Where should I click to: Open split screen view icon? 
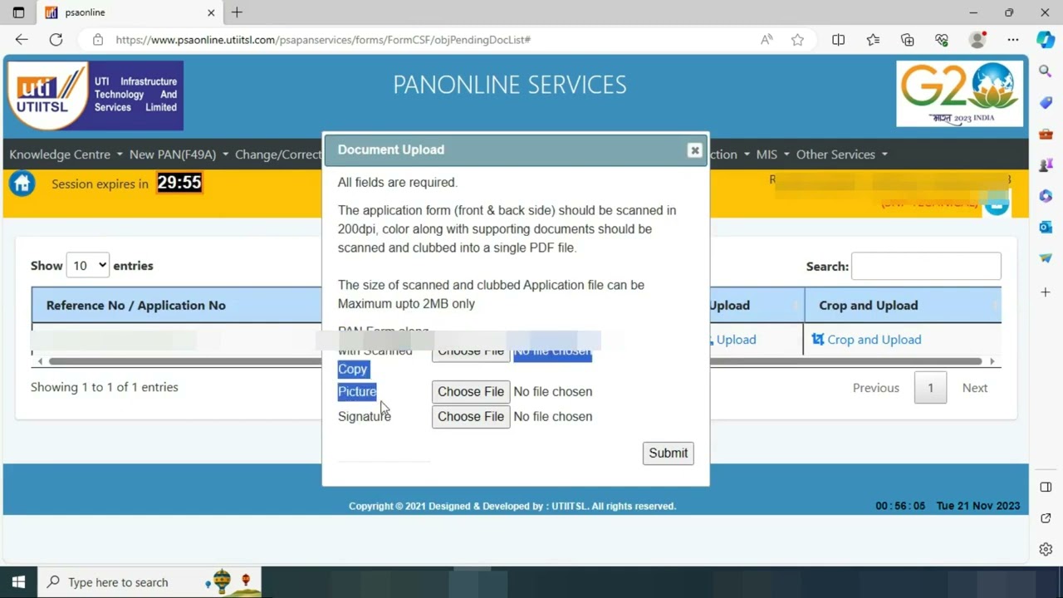(x=839, y=39)
